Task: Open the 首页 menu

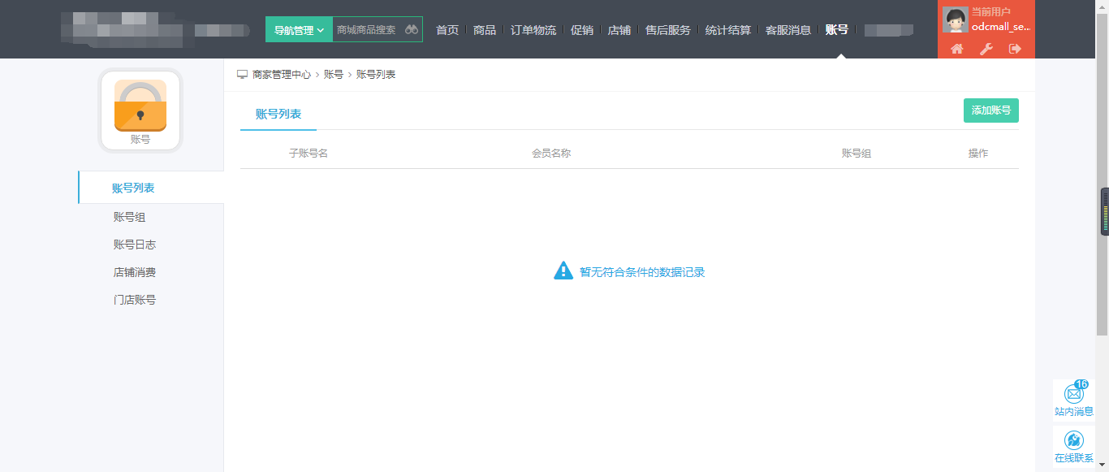Action: pos(447,30)
